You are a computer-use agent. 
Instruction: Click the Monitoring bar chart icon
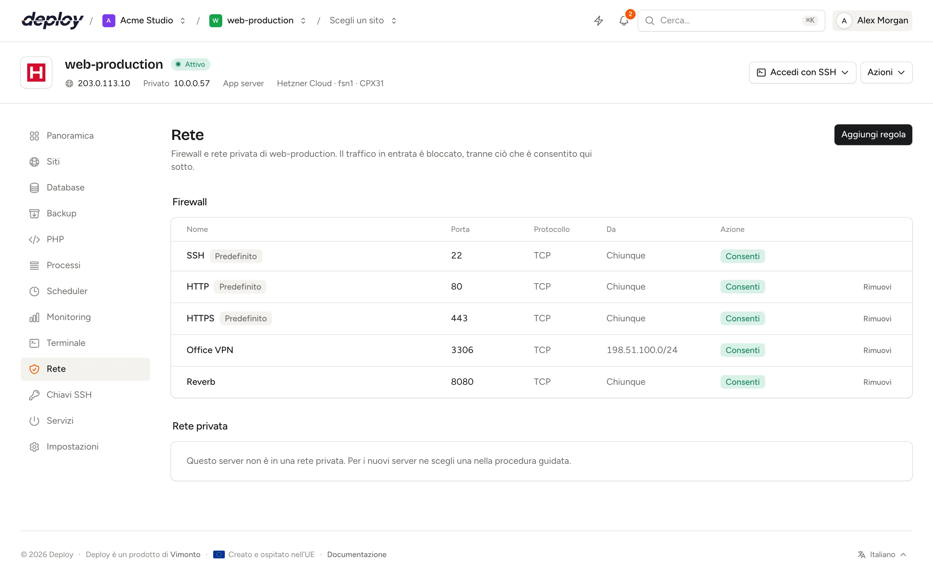(34, 317)
